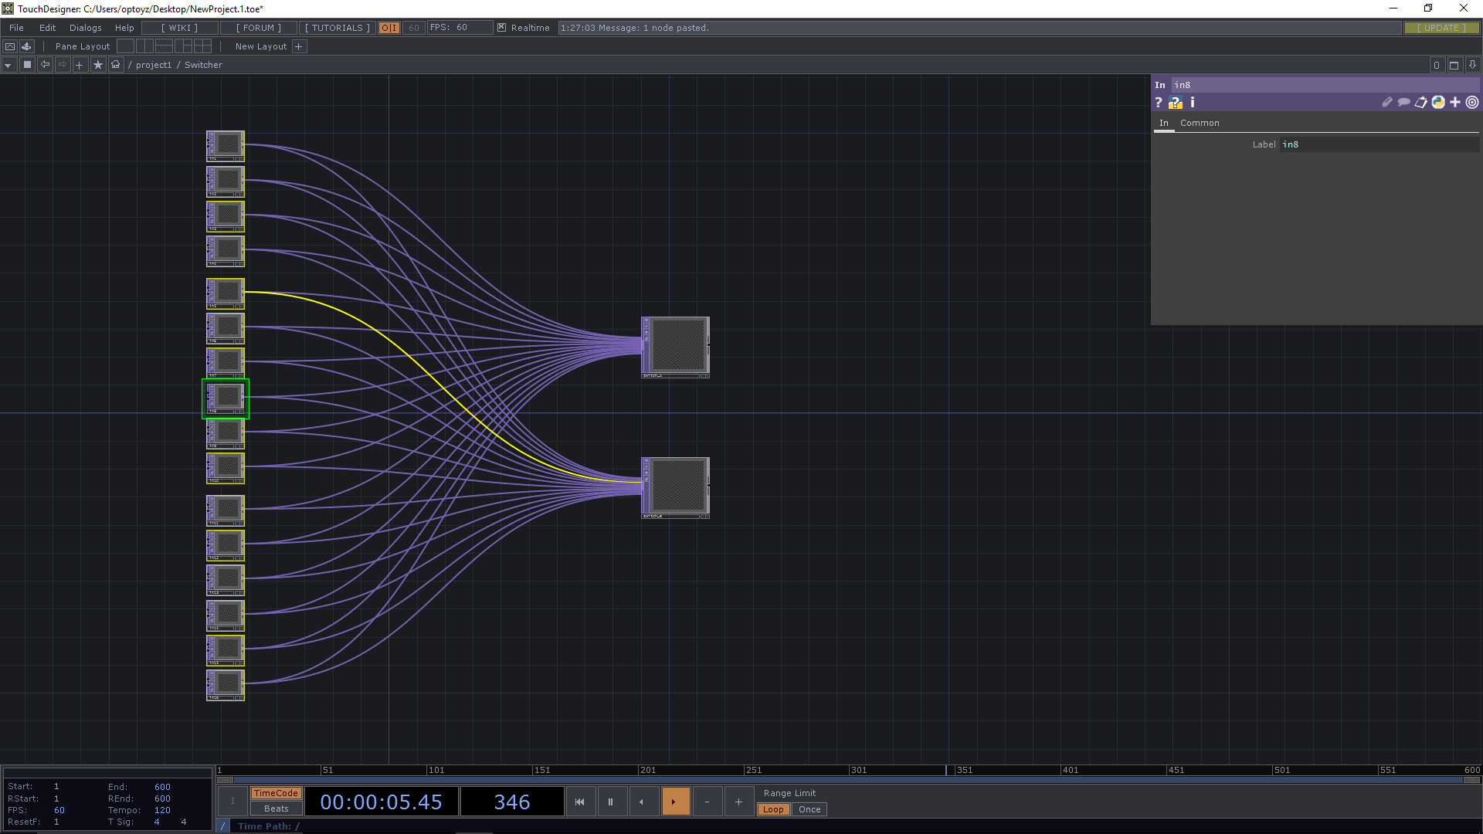Open the Dialogs menu
1483x834 pixels.
click(84, 28)
